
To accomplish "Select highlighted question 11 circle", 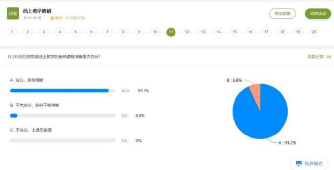I will tap(171, 32).
